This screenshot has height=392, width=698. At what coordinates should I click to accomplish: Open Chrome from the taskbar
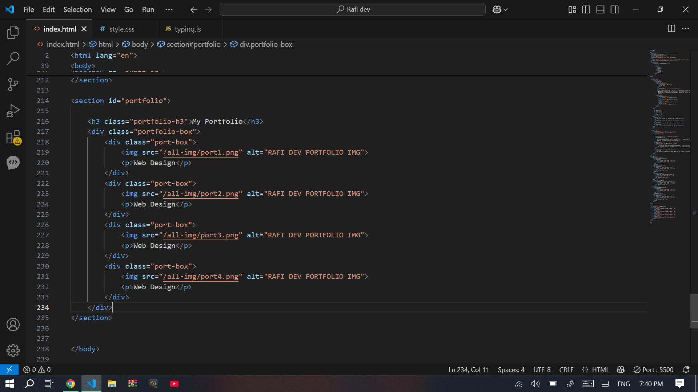(71, 384)
